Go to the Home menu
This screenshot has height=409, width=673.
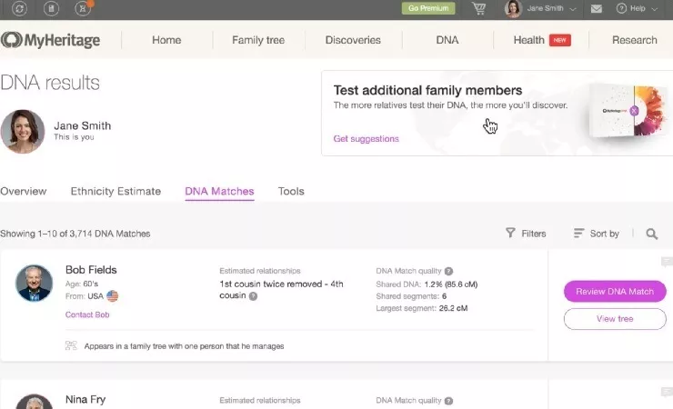click(166, 40)
